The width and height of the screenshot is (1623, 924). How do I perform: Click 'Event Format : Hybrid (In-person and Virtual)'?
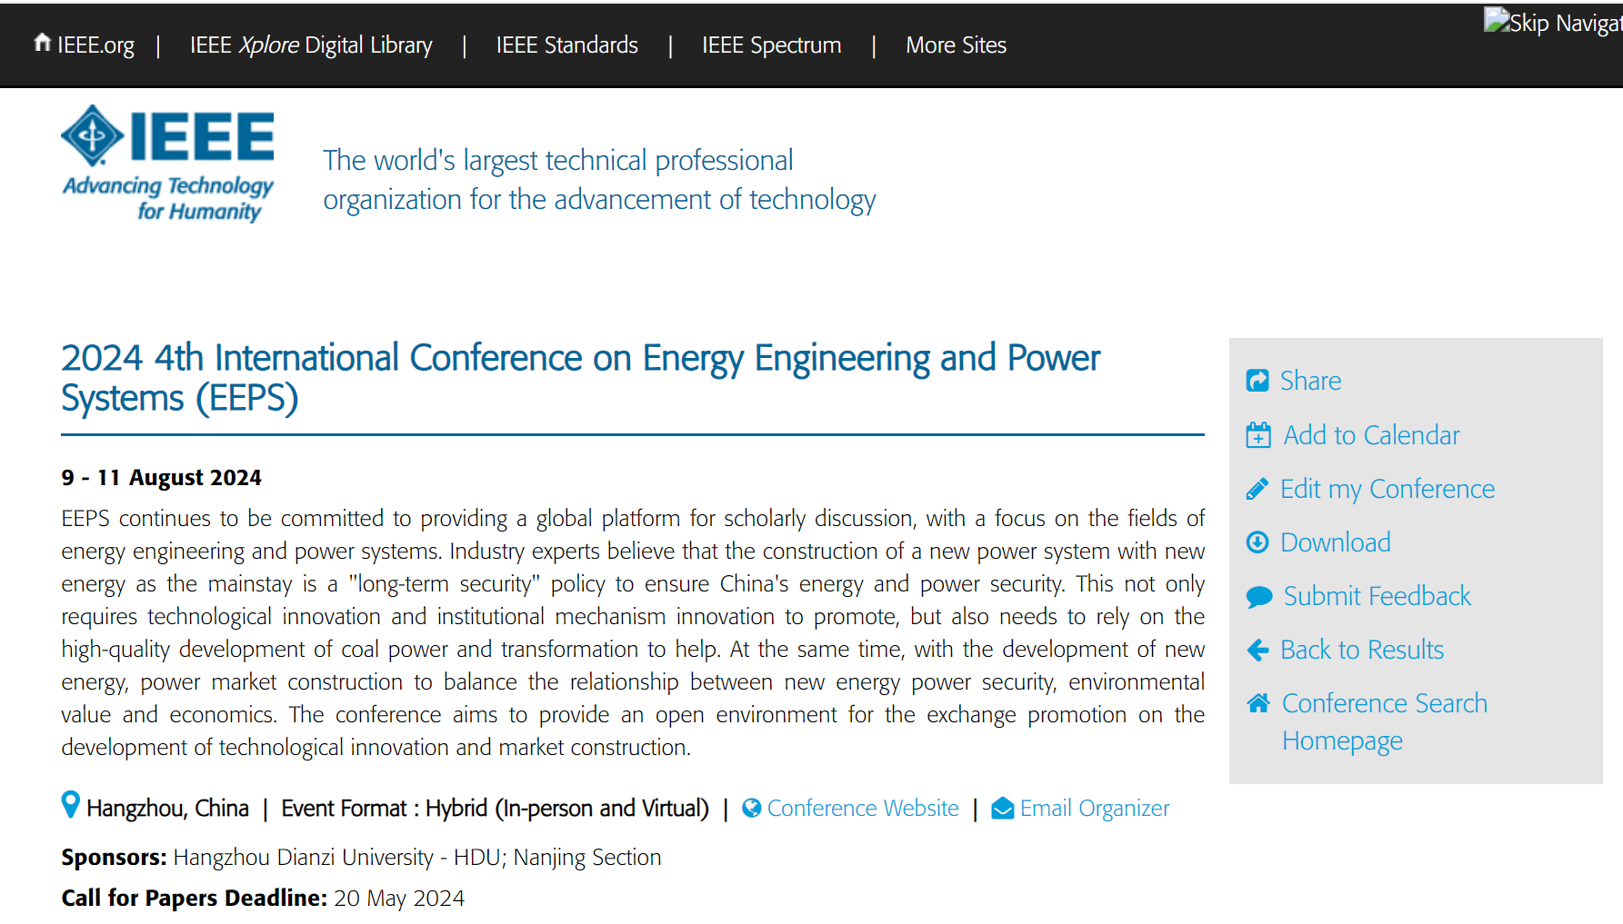(495, 808)
